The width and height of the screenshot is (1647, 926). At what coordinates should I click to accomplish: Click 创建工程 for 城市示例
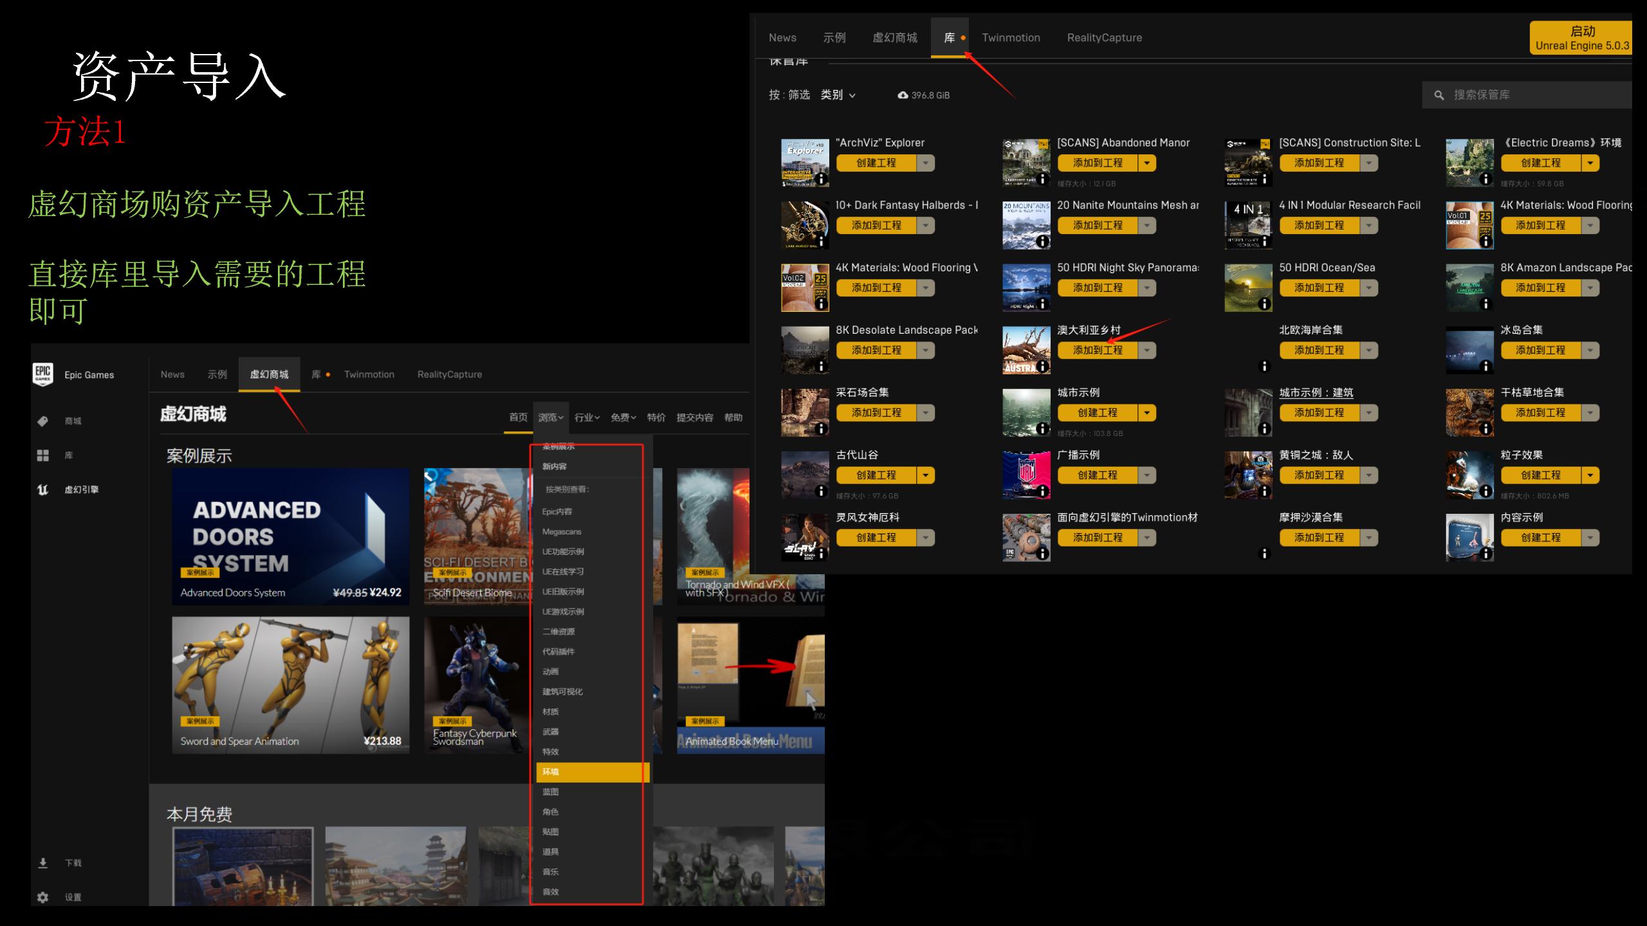tap(1098, 413)
